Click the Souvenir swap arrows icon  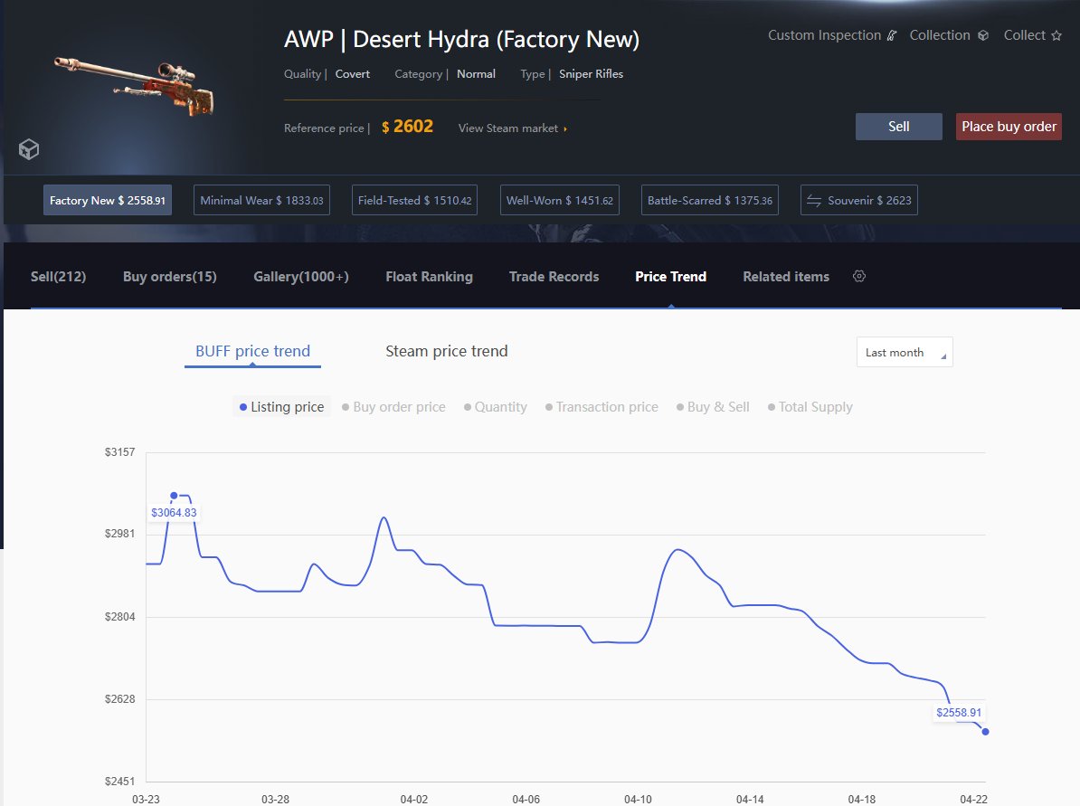point(814,201)
